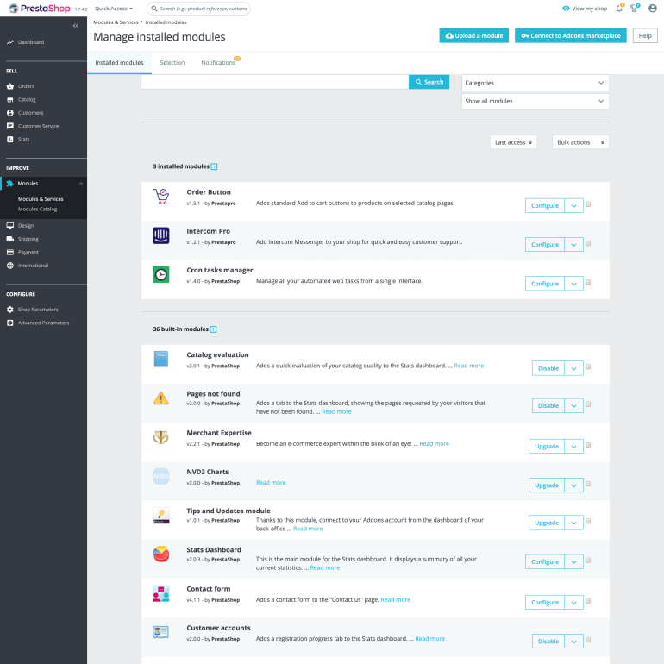Click the Intercom Pro module logo
Image resolution: width=664 pixels, height=664 pixels.
pos(161,235)
